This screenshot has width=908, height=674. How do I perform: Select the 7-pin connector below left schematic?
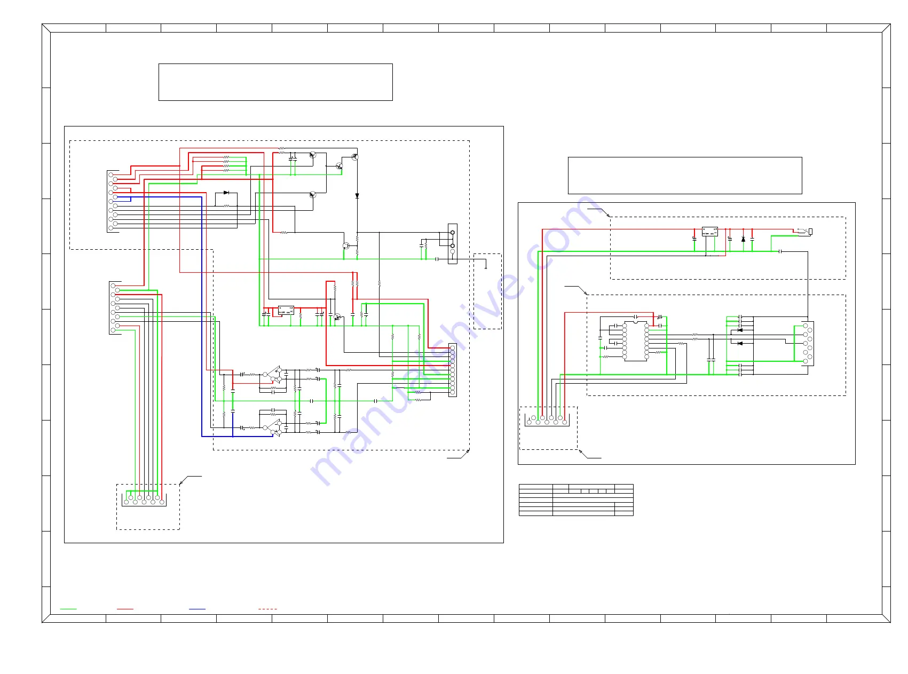pyautogui.click(x=144, y=499)
